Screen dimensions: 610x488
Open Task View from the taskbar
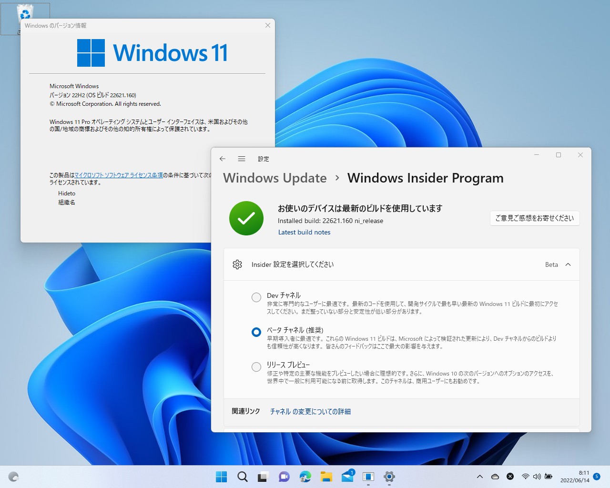click(x=263, y=477)
